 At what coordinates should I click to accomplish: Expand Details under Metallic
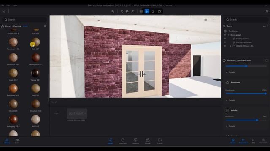230,126
